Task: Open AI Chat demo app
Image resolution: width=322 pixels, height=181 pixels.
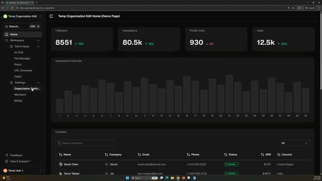Action: pos(19,52)
